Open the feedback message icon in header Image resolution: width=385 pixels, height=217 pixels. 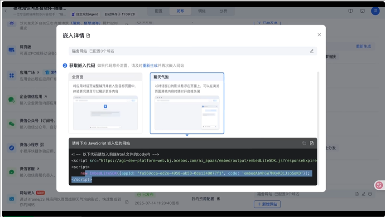pyautogui.click(x=362, y=11)
